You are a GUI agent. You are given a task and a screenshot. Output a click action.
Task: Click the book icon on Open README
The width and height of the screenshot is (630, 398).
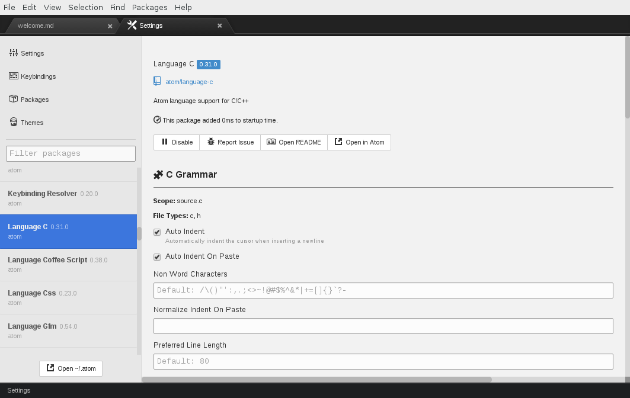(x=271, y=142)
